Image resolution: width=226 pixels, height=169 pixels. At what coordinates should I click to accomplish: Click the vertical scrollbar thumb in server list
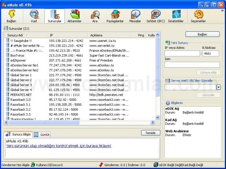[x=158, y=67]
